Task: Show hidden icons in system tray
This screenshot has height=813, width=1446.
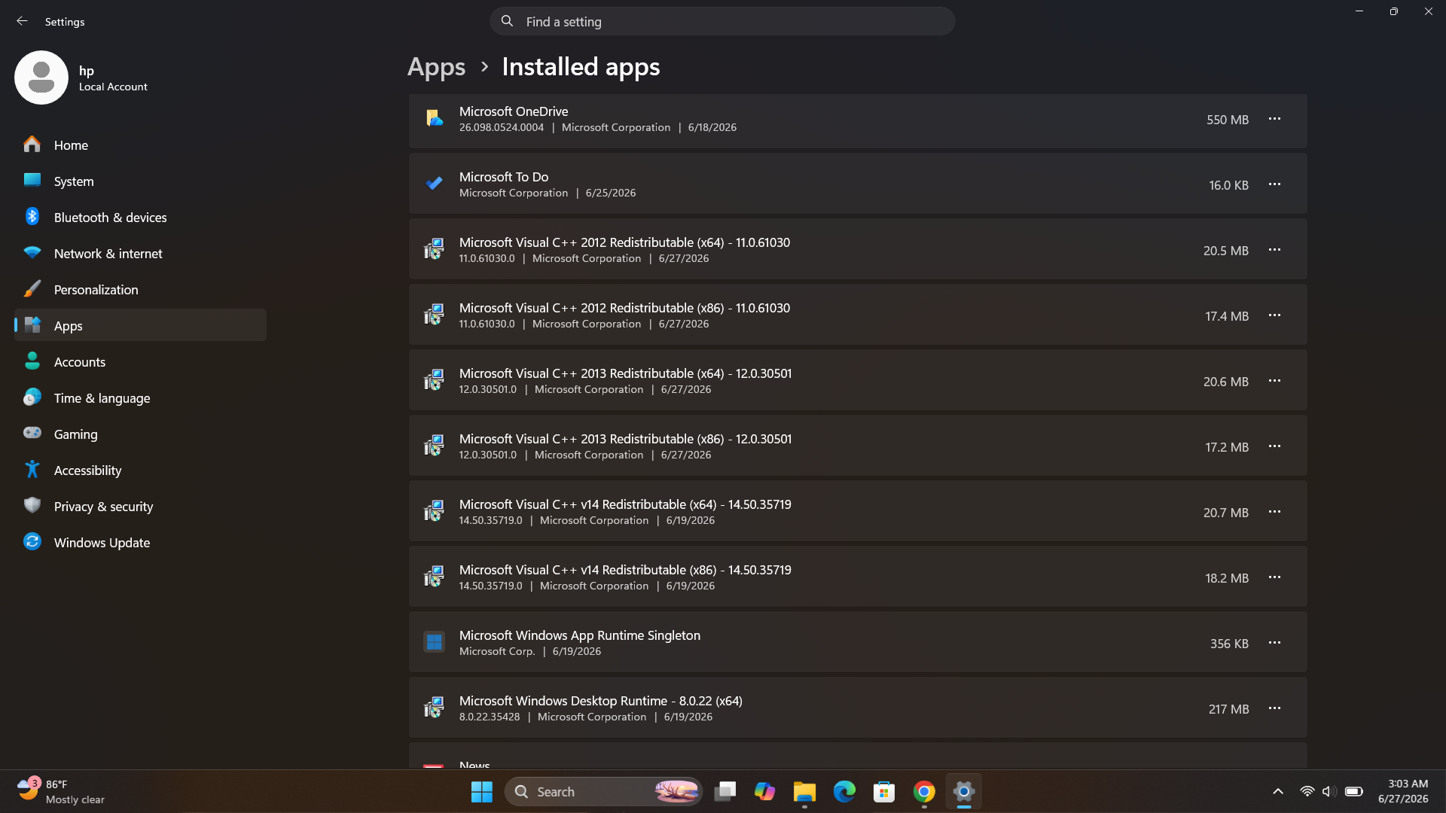Action: [1278, 792]
